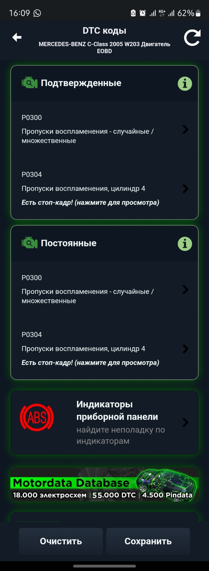This screenshot has width=209, height=571.
Task: Open details for confirmed P0300 misfire code
Action: click(104, 129)
